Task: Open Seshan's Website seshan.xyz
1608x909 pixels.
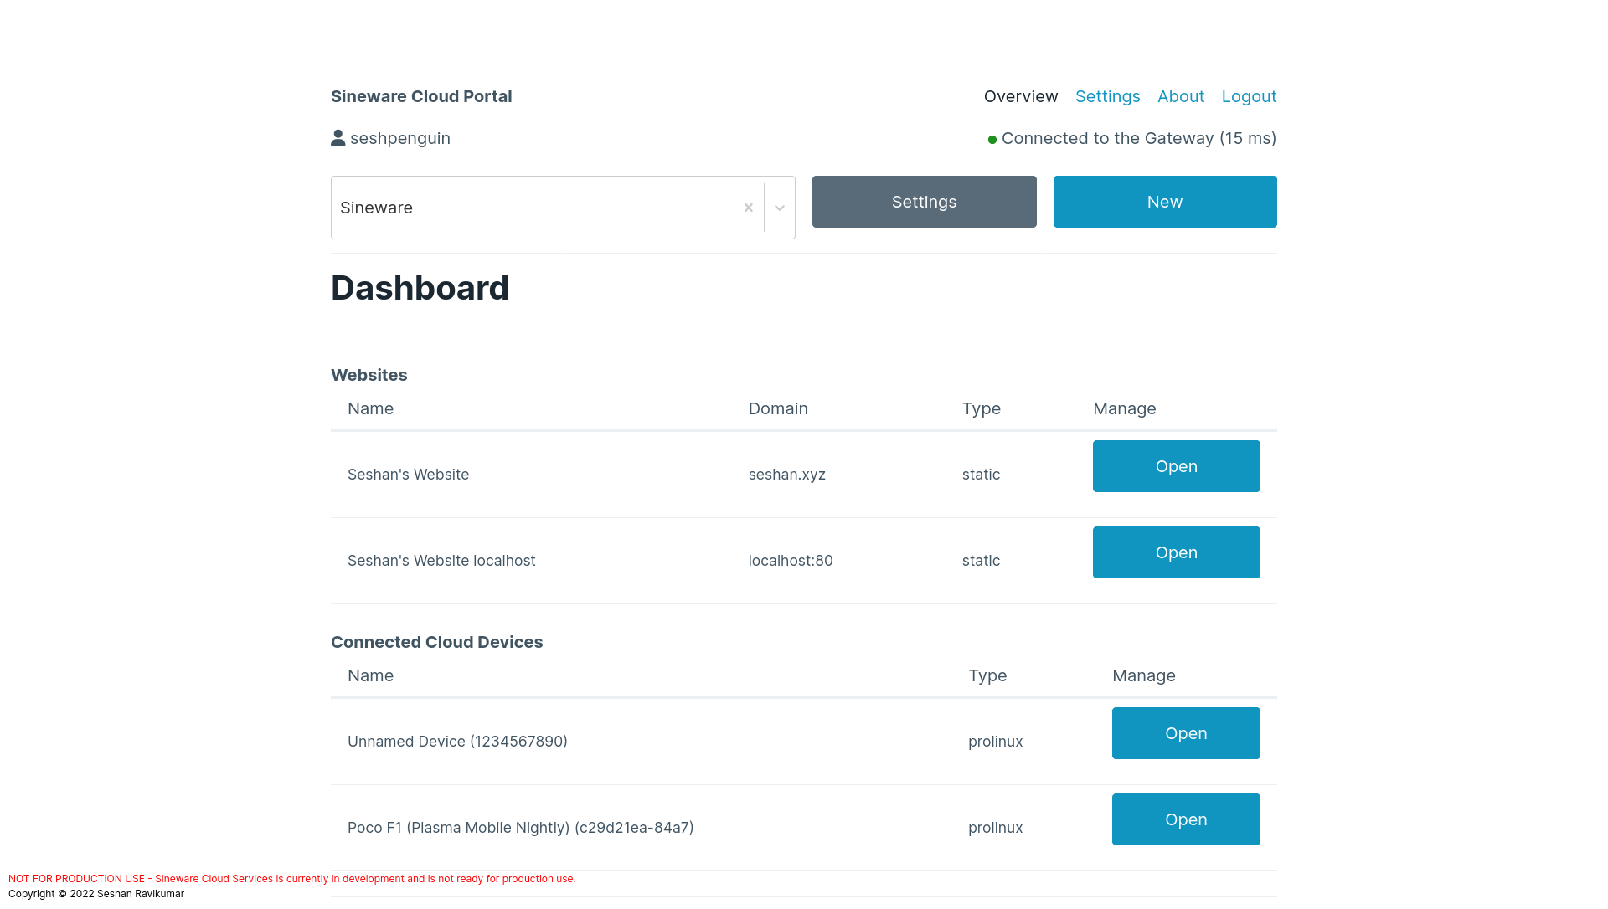Action: (x=1176, y=466)
